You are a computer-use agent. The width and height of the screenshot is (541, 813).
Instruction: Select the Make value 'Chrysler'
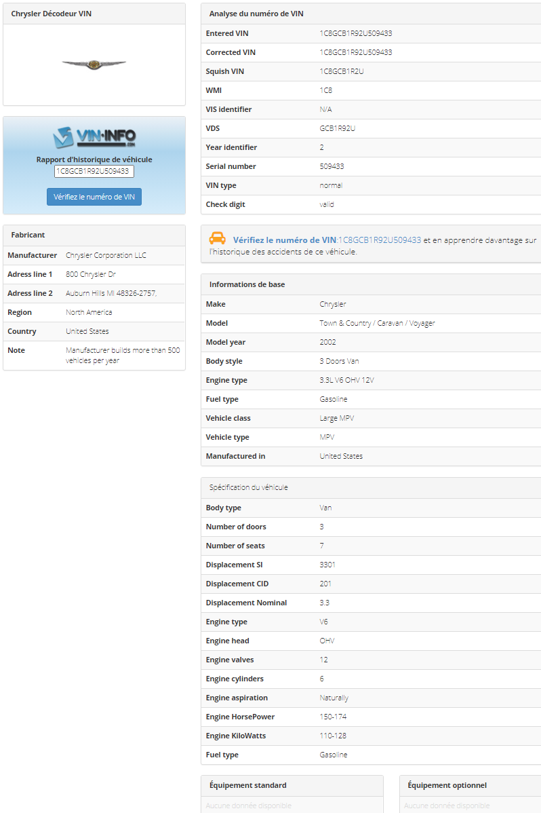(333, 304)
